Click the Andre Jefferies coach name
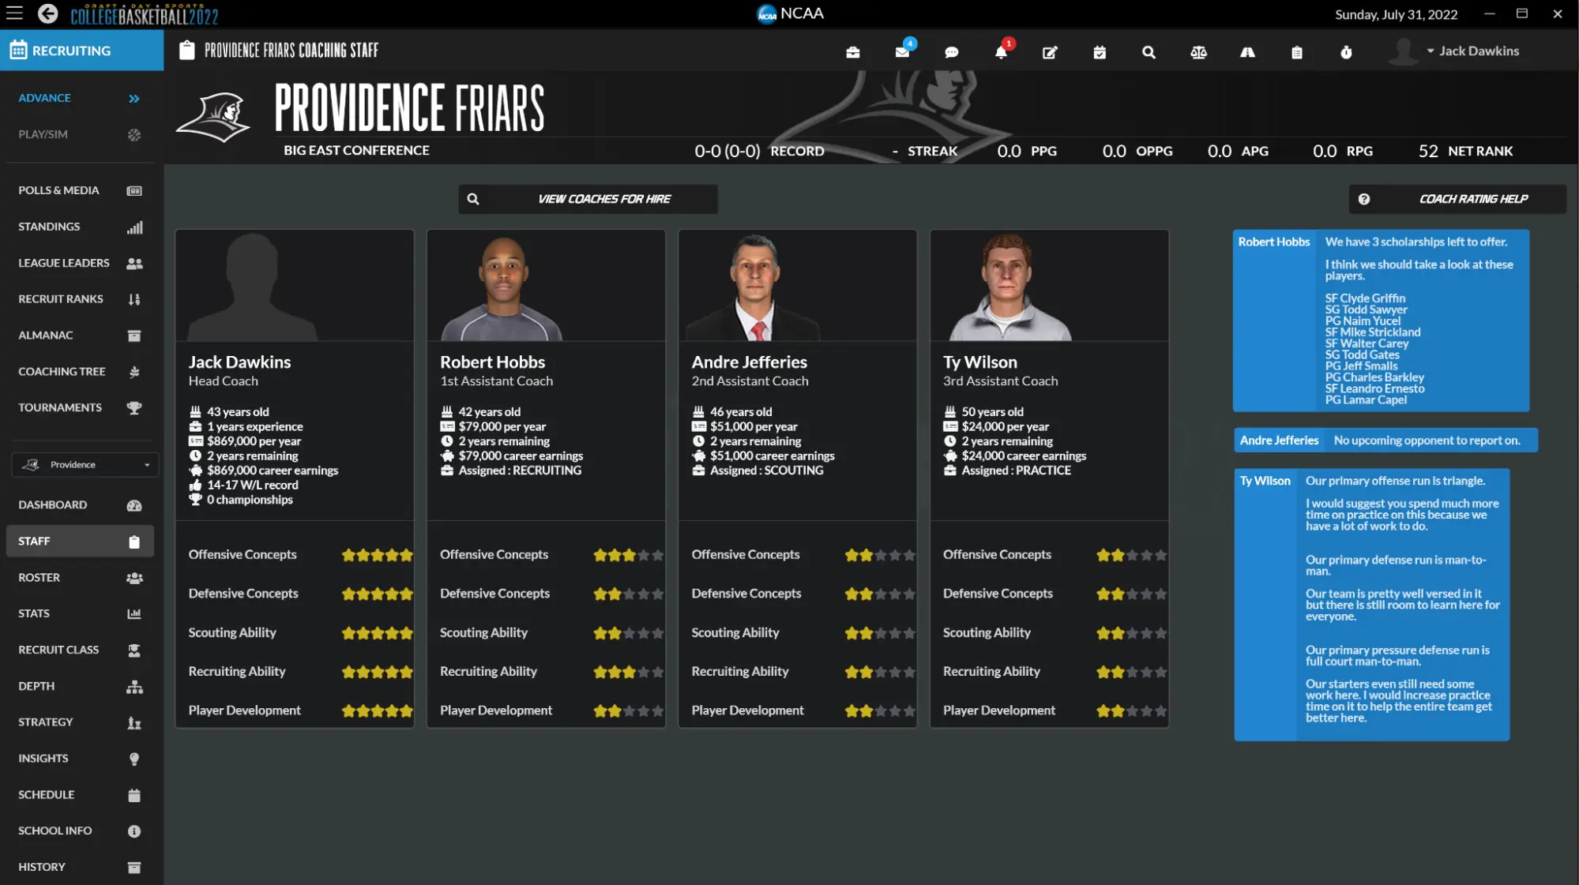Viewport: 1579px width, 885px height. tap(749, 362)
